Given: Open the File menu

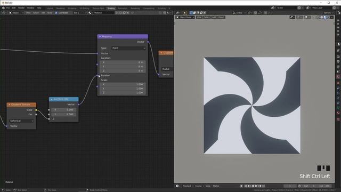Looking at the screenshot, I should (x=8, y=8).
